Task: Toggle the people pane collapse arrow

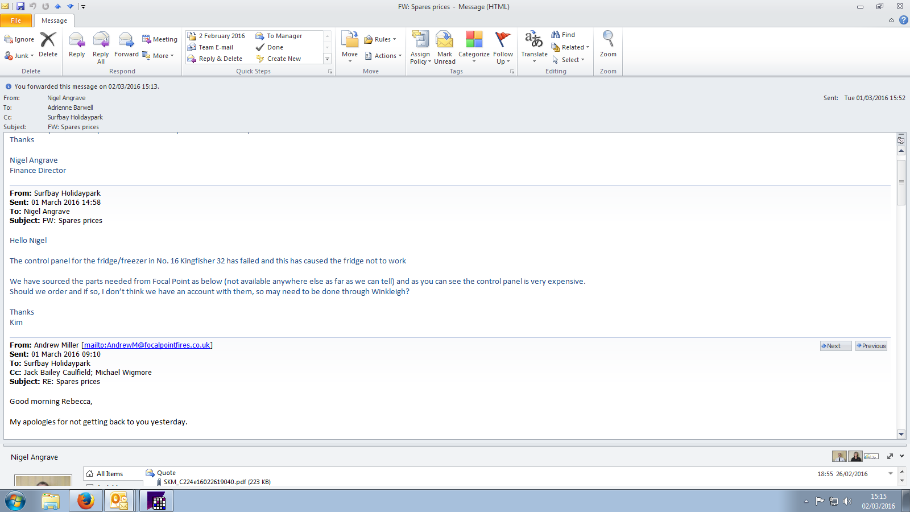Action: 901,456
